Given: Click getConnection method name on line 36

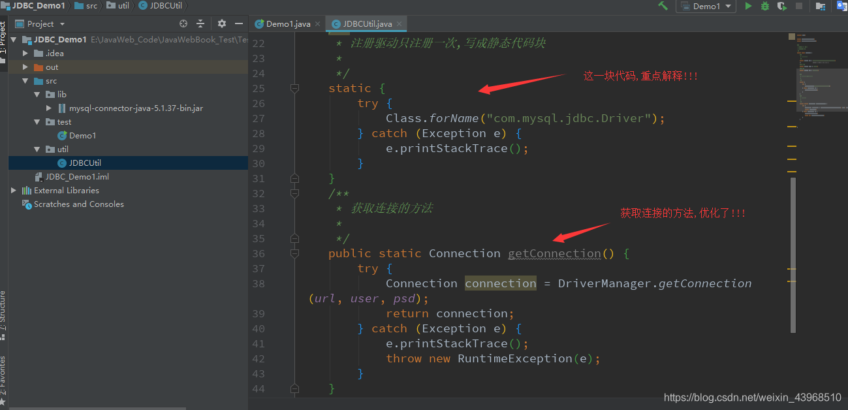Looking at the screenshot, I should tap(554, 253).
